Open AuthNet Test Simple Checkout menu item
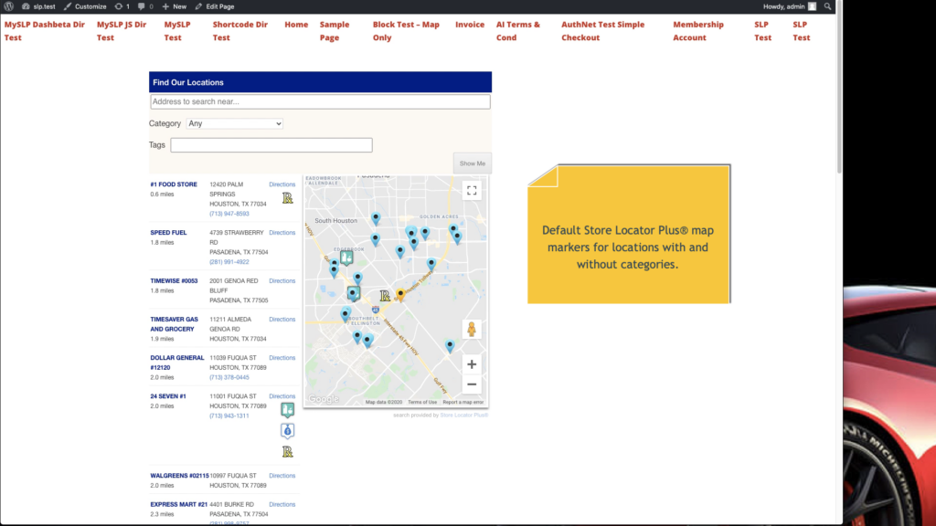The height and width of the screenshot is (526, 936). (603, 31)
